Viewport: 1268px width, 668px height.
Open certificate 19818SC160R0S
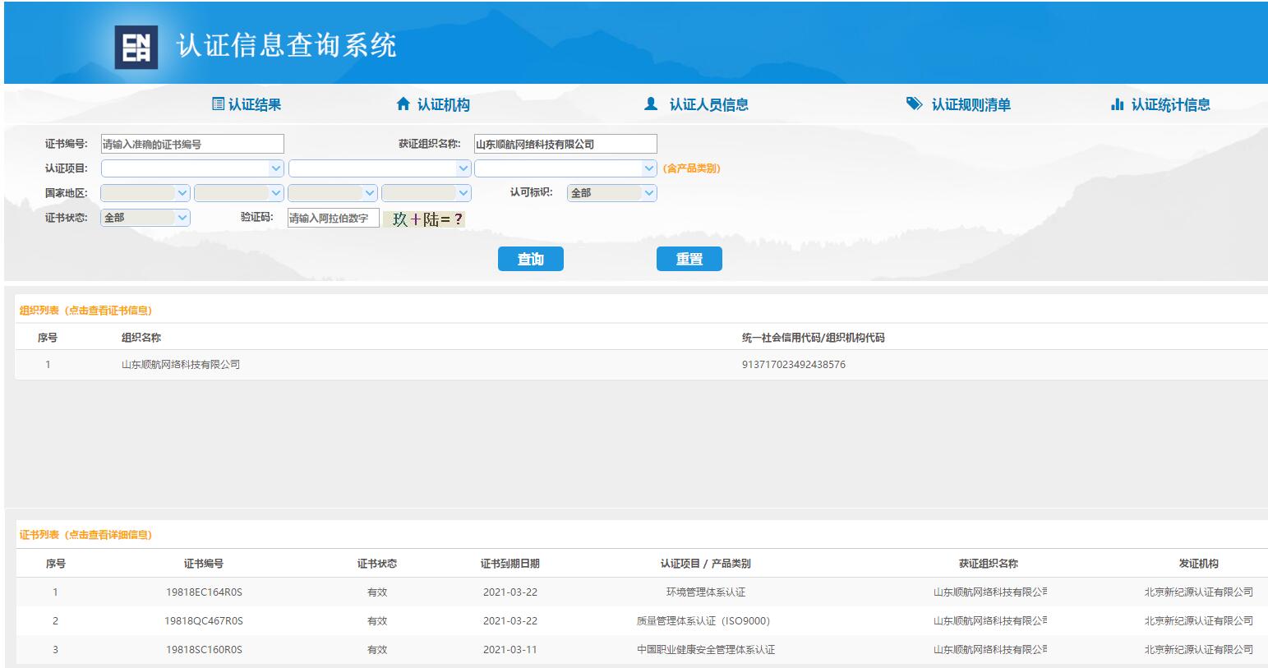click(204, 650)
